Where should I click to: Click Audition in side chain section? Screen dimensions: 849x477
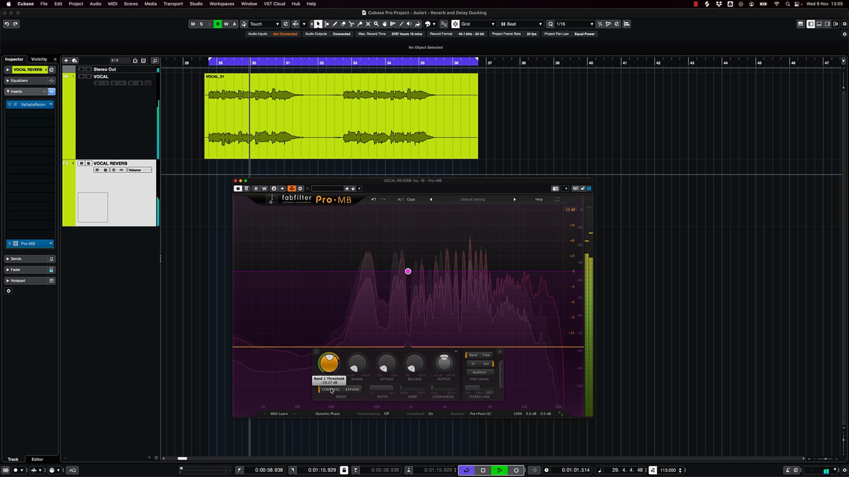click(x=479, y=372)
